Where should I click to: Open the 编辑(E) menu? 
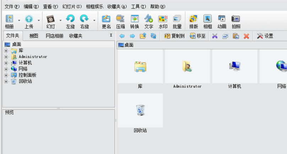pos(31,7)
